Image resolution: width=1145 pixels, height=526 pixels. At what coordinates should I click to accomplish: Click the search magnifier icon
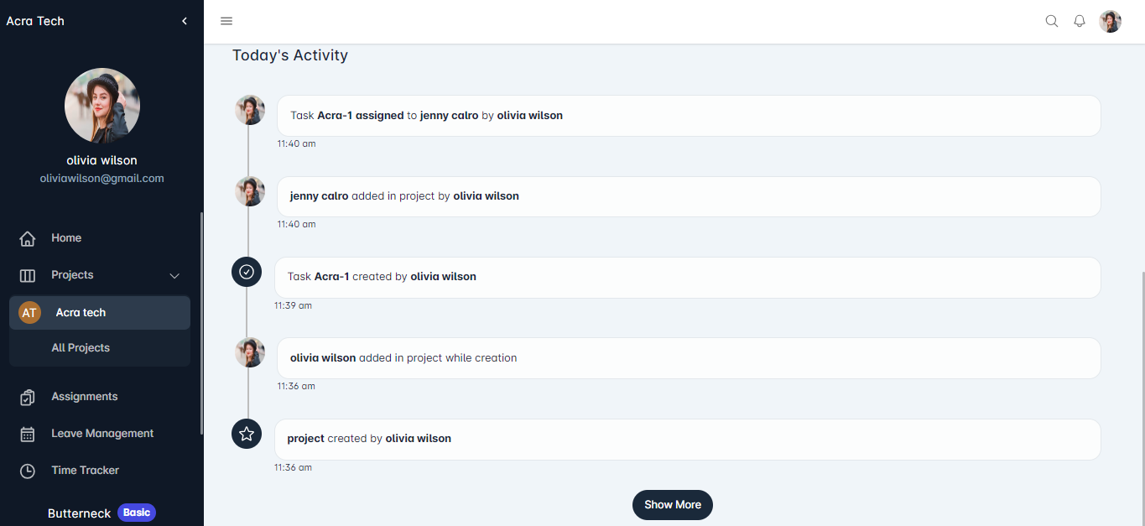pyautogui.click(x=1051, y=21)
